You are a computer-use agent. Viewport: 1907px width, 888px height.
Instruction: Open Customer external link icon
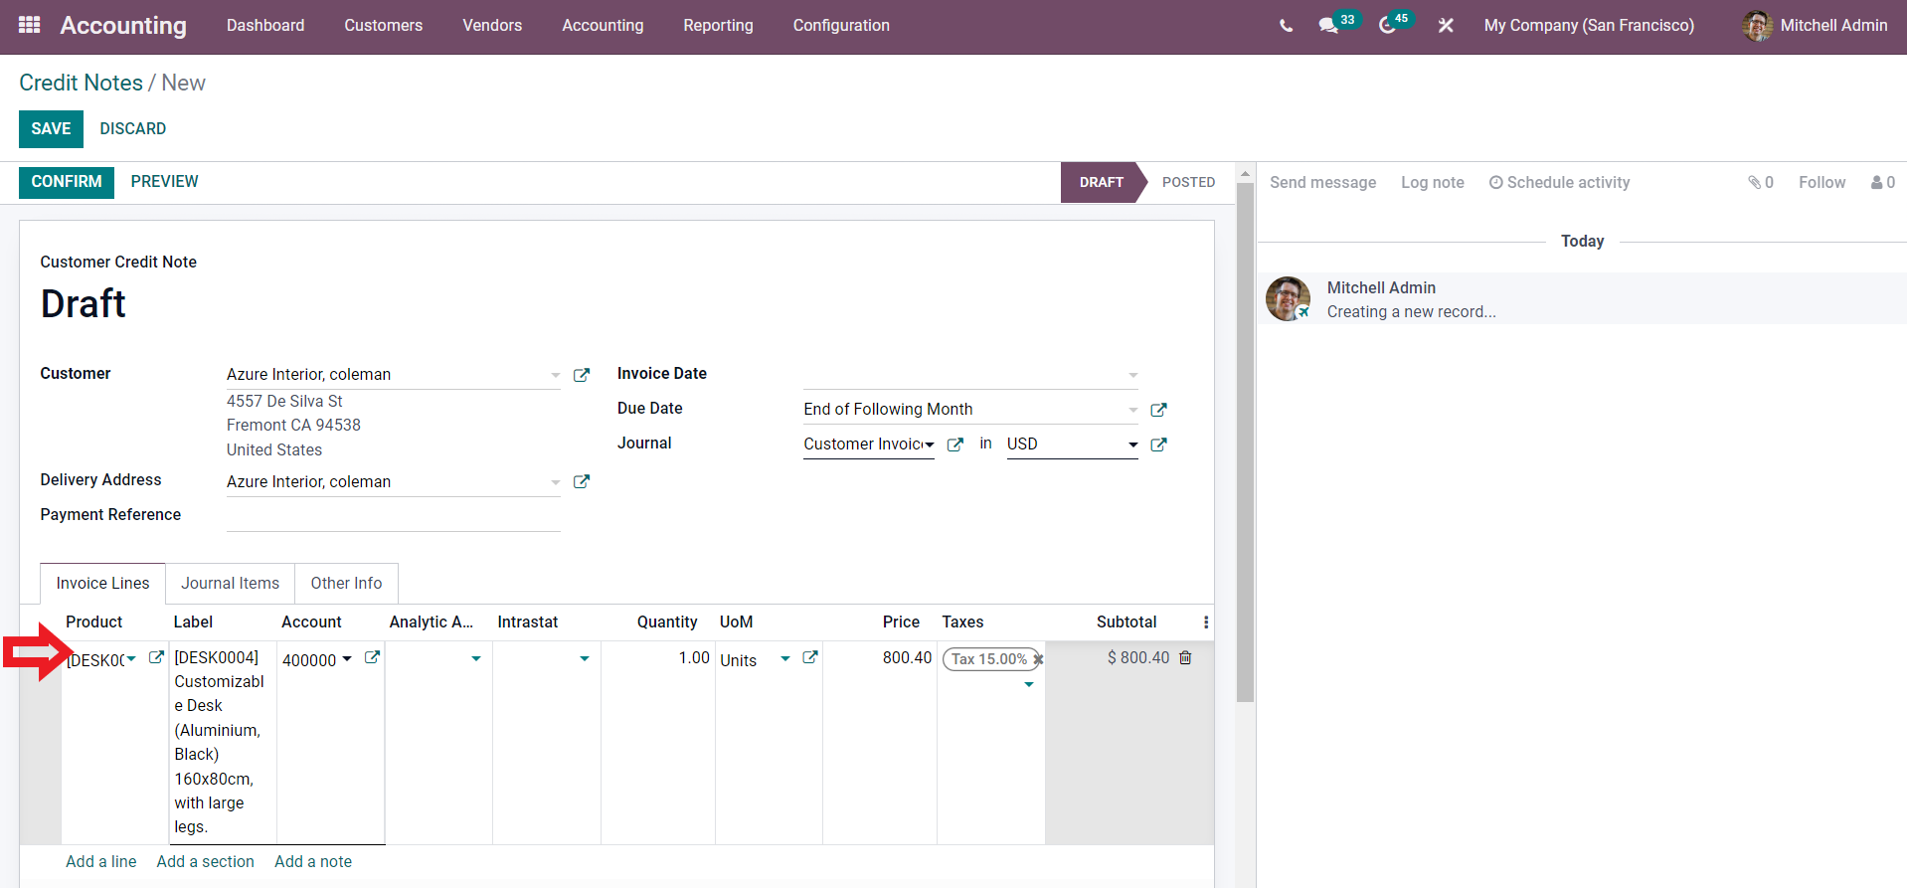point(582,375)
